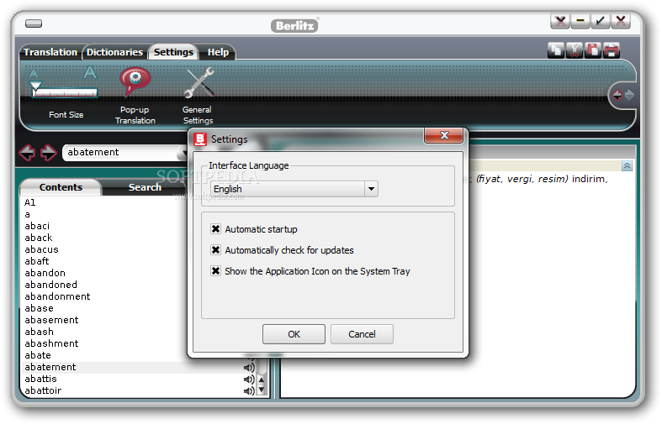Click the Font Size slider handle
The width and height of the screenshot is (662, 424).
point(36,87)
